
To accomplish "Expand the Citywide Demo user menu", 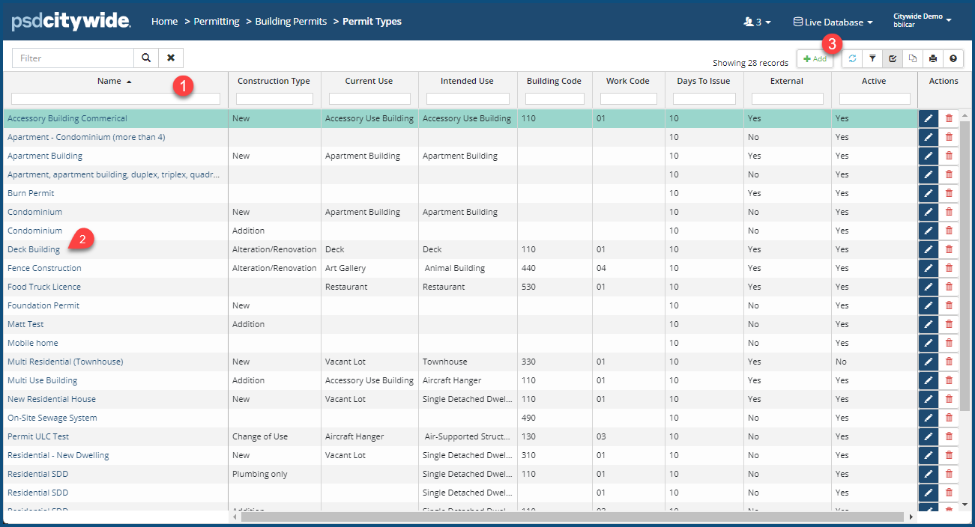I will 922,20.
